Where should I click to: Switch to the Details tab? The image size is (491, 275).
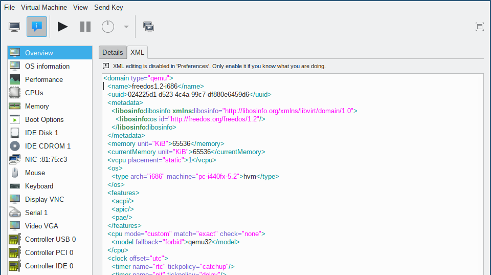point(113,52)
